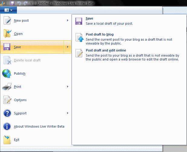Open the Customize Quick Access Toolbar dropdown
This screenshot has height=152, width=187.
31,4
